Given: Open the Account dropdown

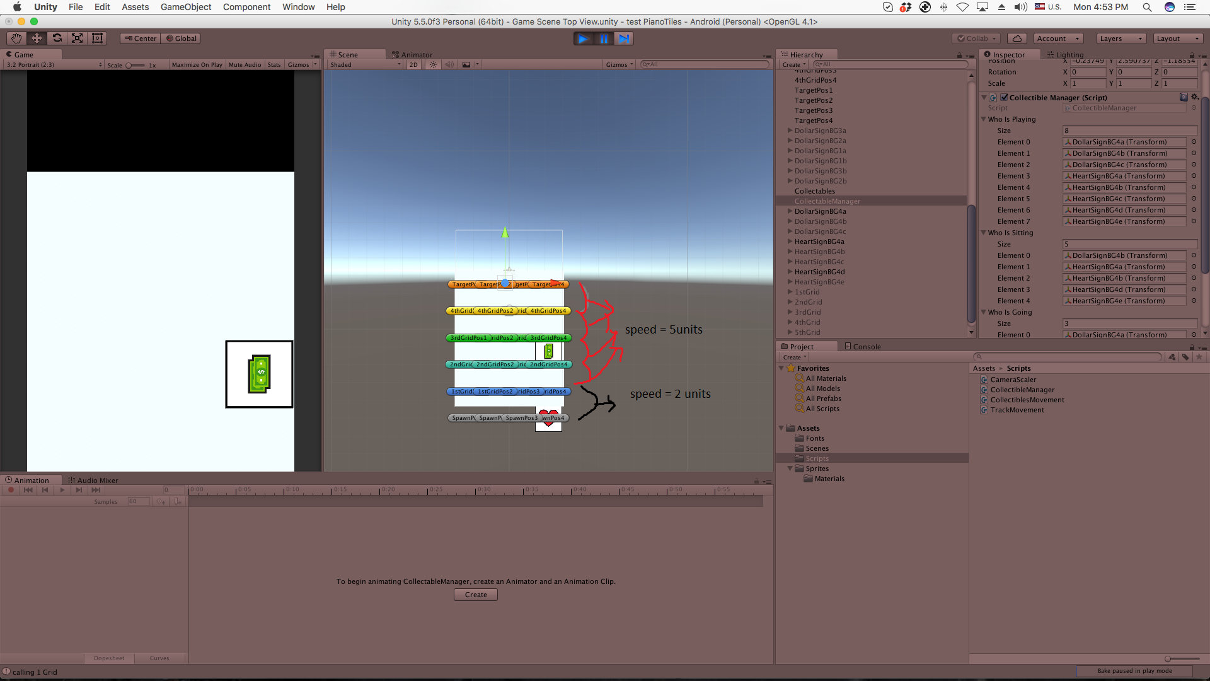Looking at the screenshot, I should tap(1058, 38).
